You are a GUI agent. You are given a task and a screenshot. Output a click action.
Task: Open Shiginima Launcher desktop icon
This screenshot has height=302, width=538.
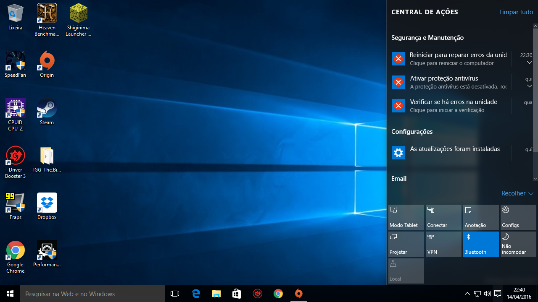point(78,20)
